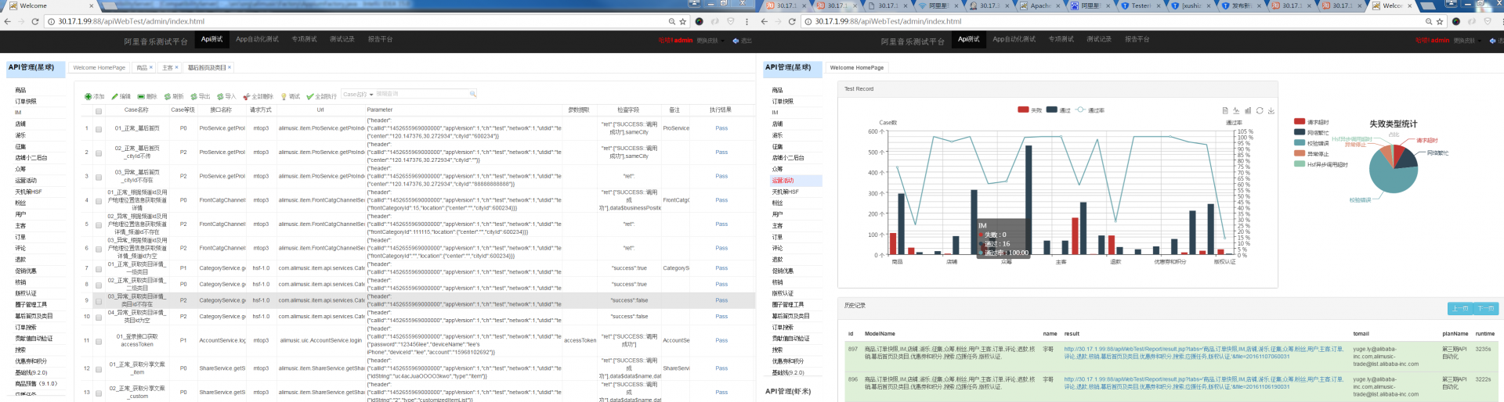Click the data view icon on the Test Record chart

1225,110
